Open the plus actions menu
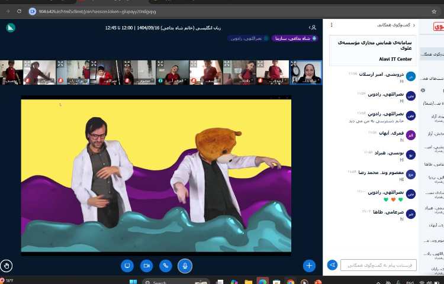 pyautogui.click(x=308, y=266)
